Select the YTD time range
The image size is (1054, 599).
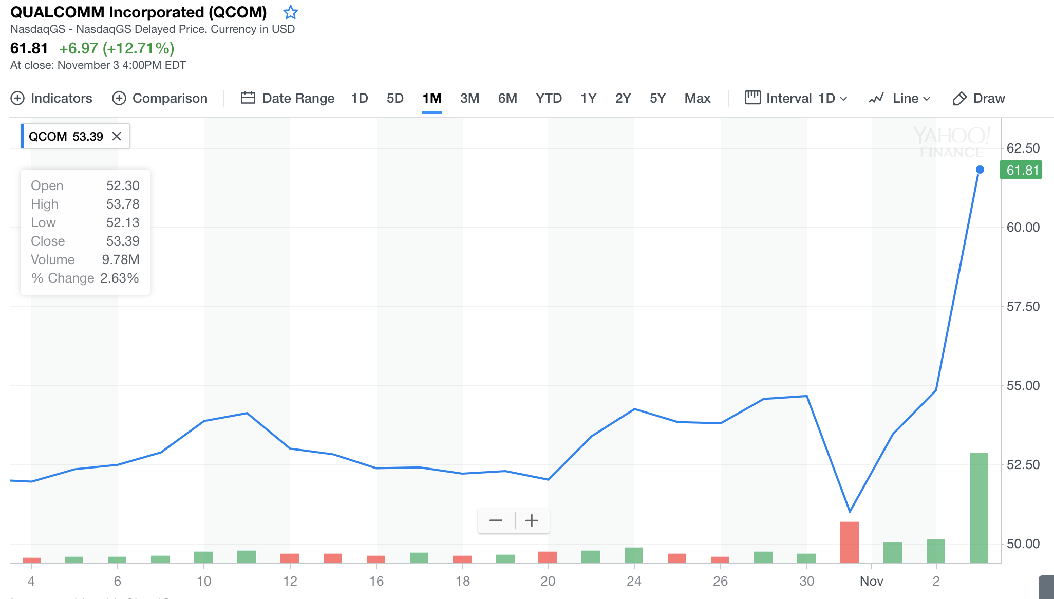[x=549, y=98]
